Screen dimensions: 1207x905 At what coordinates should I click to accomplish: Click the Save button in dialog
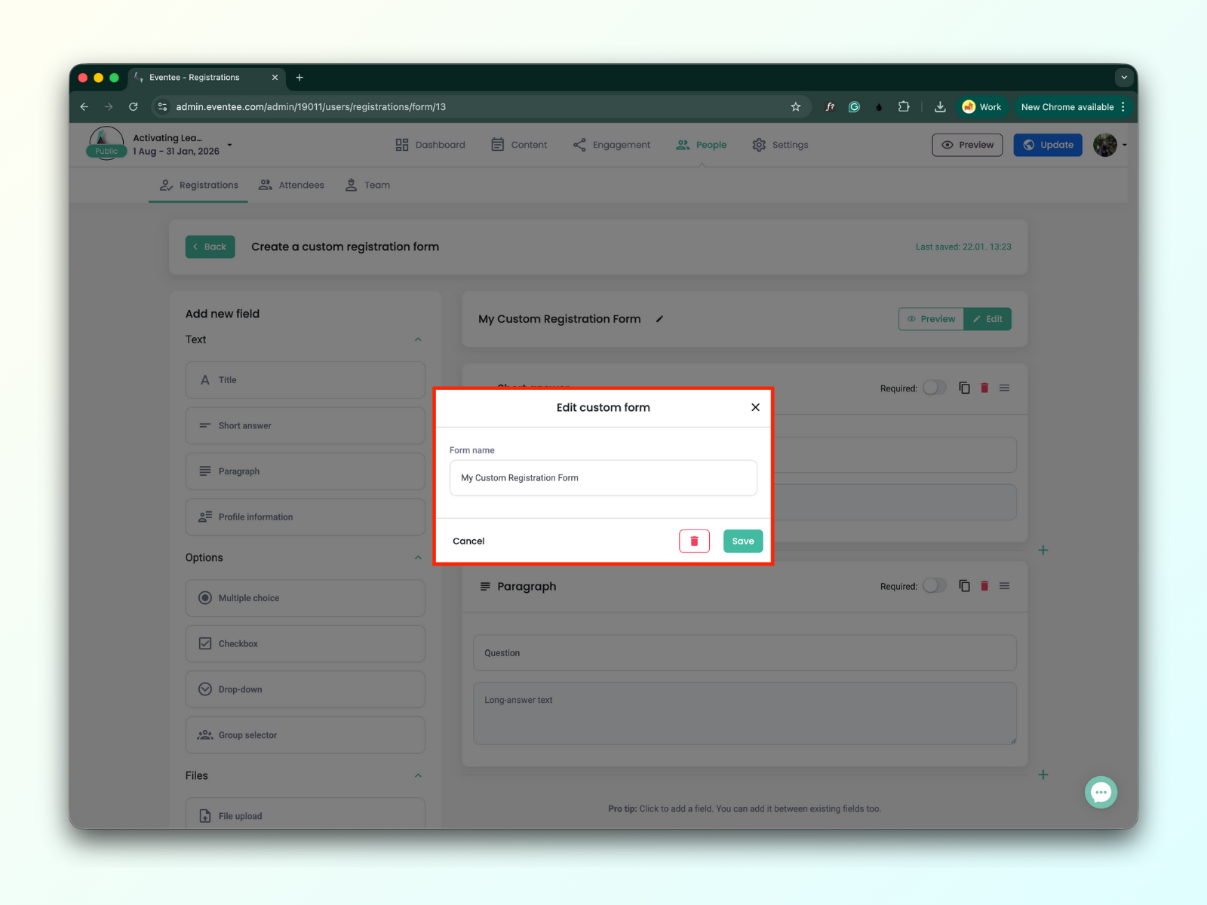pos(743,541)
